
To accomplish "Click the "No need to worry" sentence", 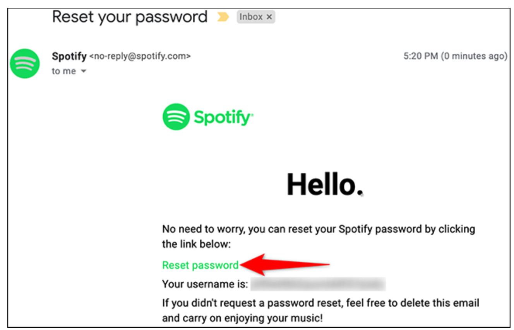I will click(x=318, y=229).
